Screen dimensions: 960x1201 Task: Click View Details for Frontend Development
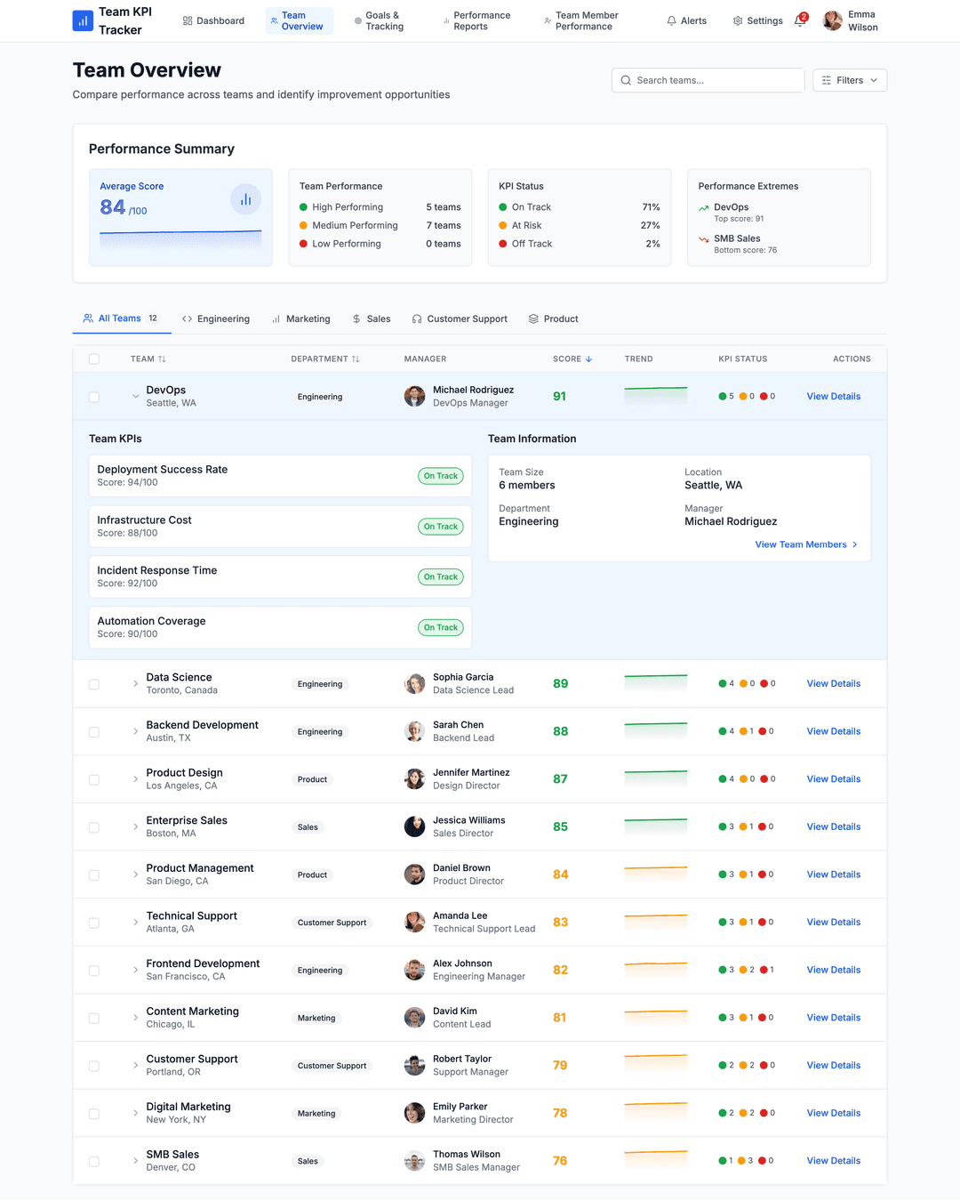tap(833, 970)
